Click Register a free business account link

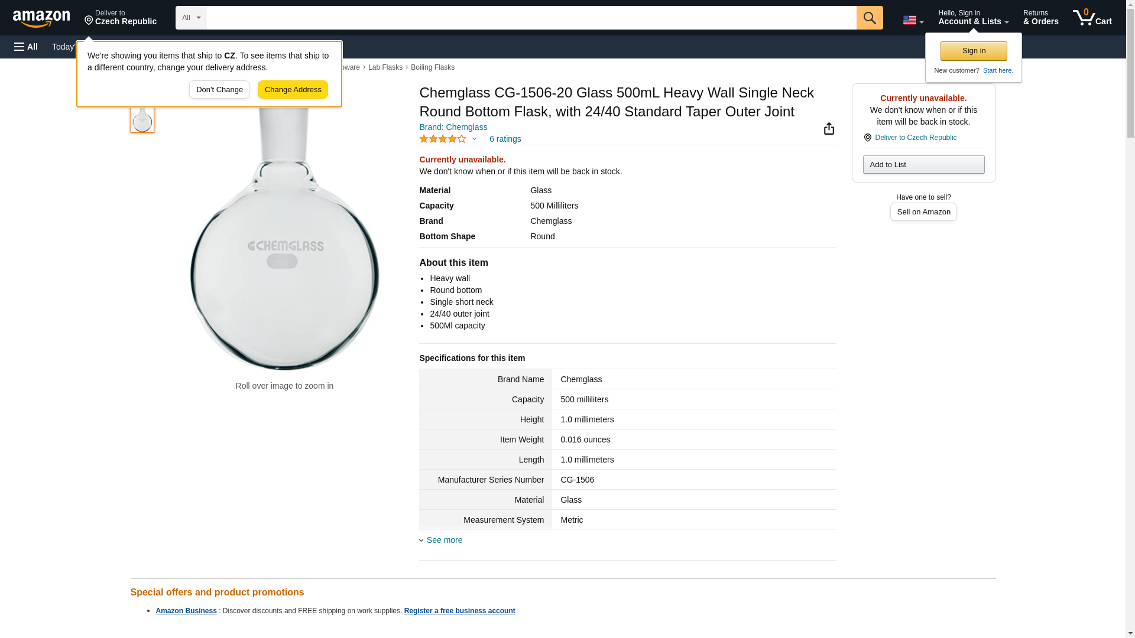[x=459, y=611]
